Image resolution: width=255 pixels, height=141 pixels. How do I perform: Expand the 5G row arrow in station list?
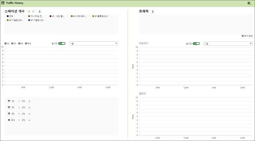coord(29,108)
